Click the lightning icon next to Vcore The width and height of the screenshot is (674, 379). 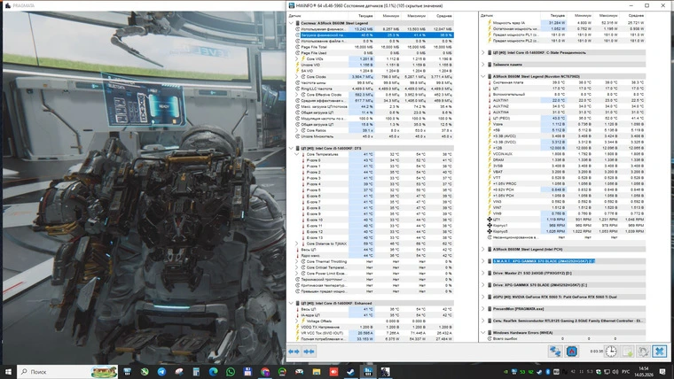click(490, 124)
